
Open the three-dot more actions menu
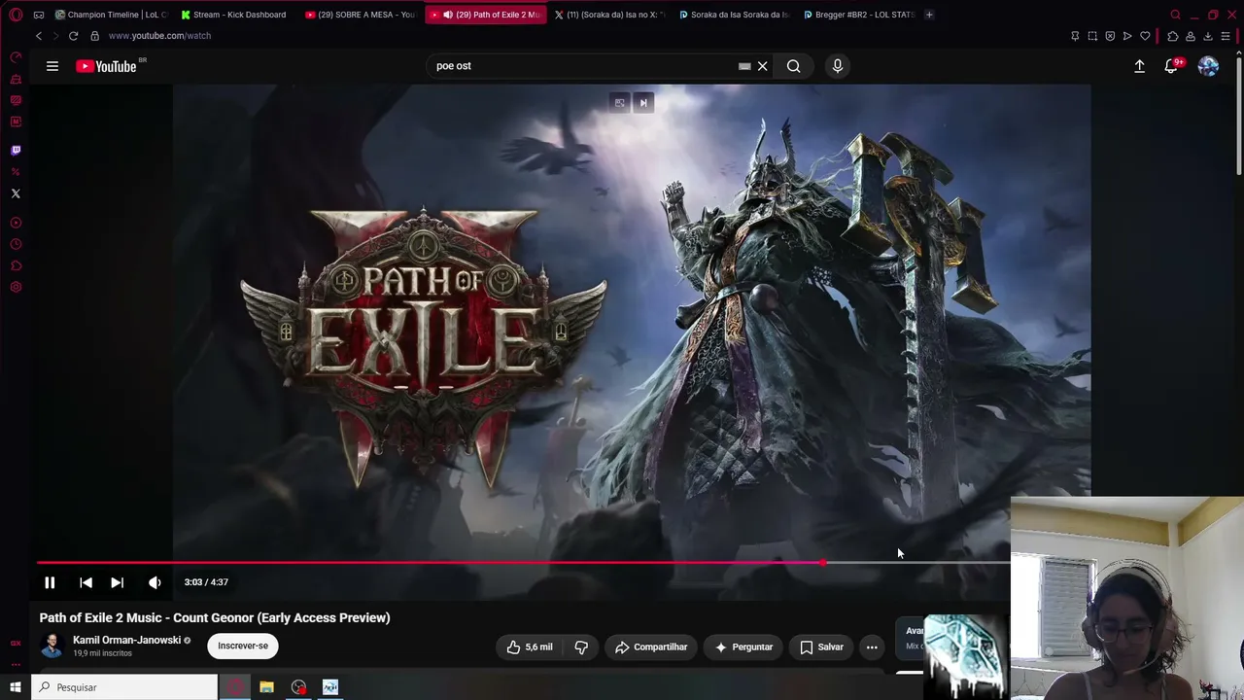click(872, 647)
